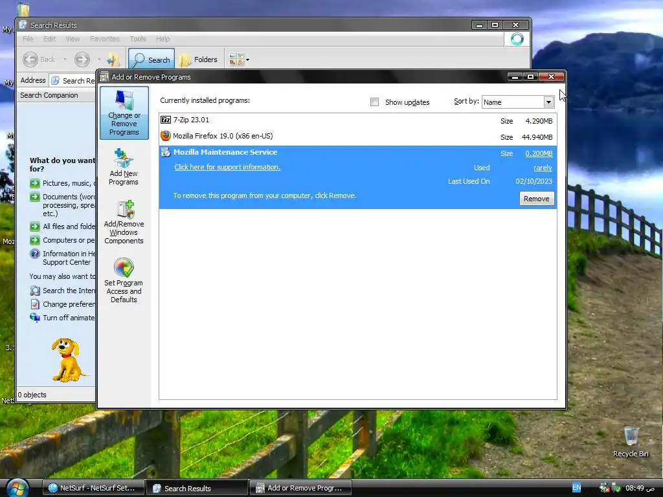This screenshot has width=663, height=497.
Task: Toggle the Search toolbar button
Action: 152,60
